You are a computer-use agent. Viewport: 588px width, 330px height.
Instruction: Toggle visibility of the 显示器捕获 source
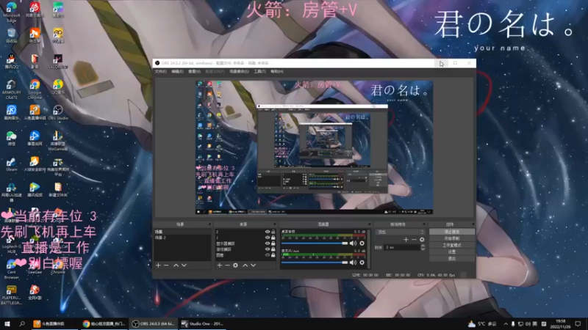[x=268, y=243]
